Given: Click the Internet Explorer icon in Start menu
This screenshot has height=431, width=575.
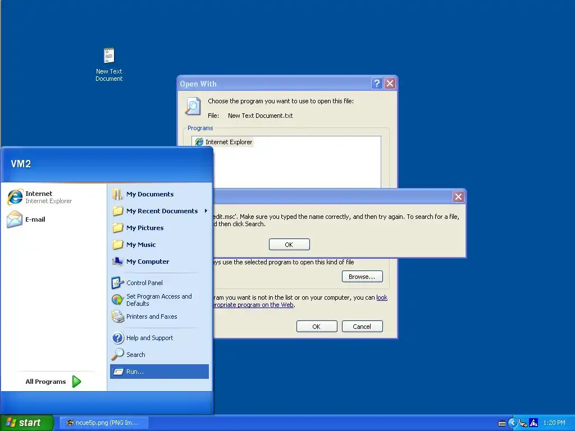Looking at the screenshot, I should (x=15, y=197).
